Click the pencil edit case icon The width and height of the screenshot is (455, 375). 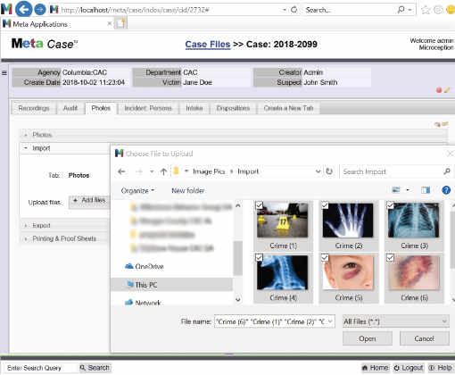[x=447, y=90]
